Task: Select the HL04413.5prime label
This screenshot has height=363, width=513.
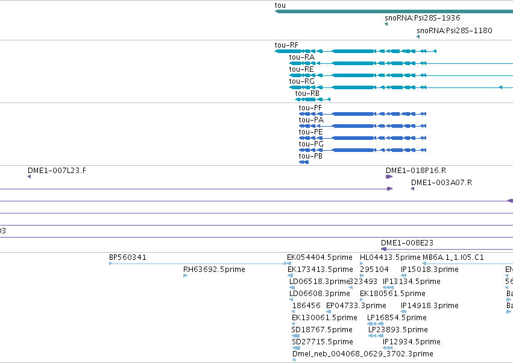Action: coord(390,257)
